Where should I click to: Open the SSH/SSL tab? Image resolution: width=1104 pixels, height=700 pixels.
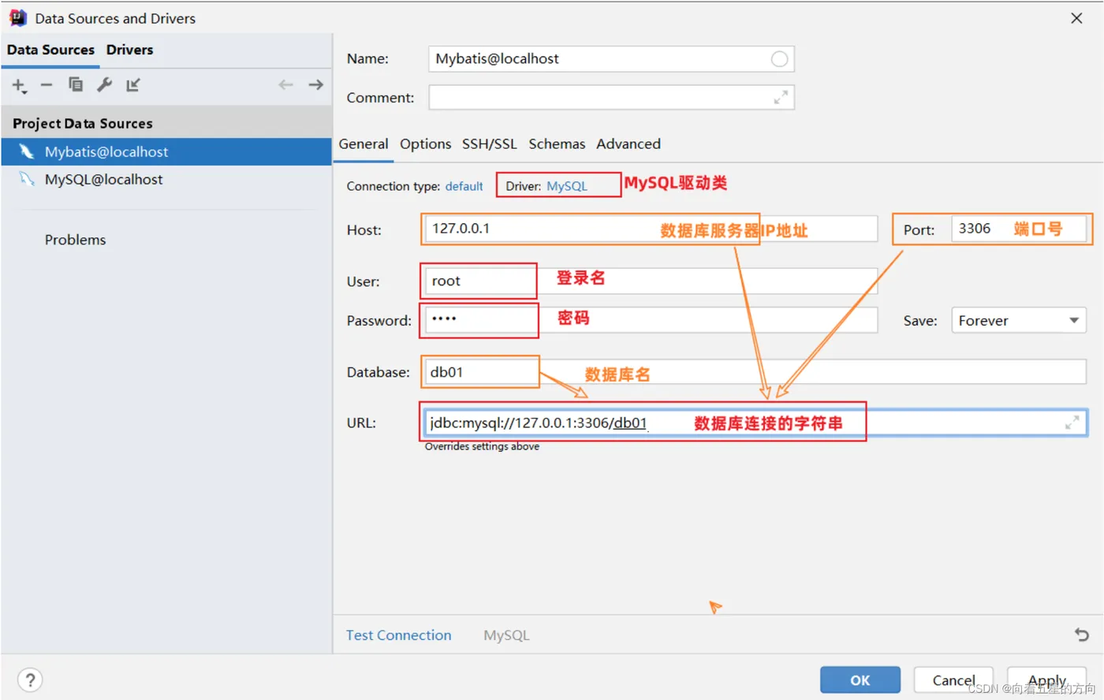point(490,144)
